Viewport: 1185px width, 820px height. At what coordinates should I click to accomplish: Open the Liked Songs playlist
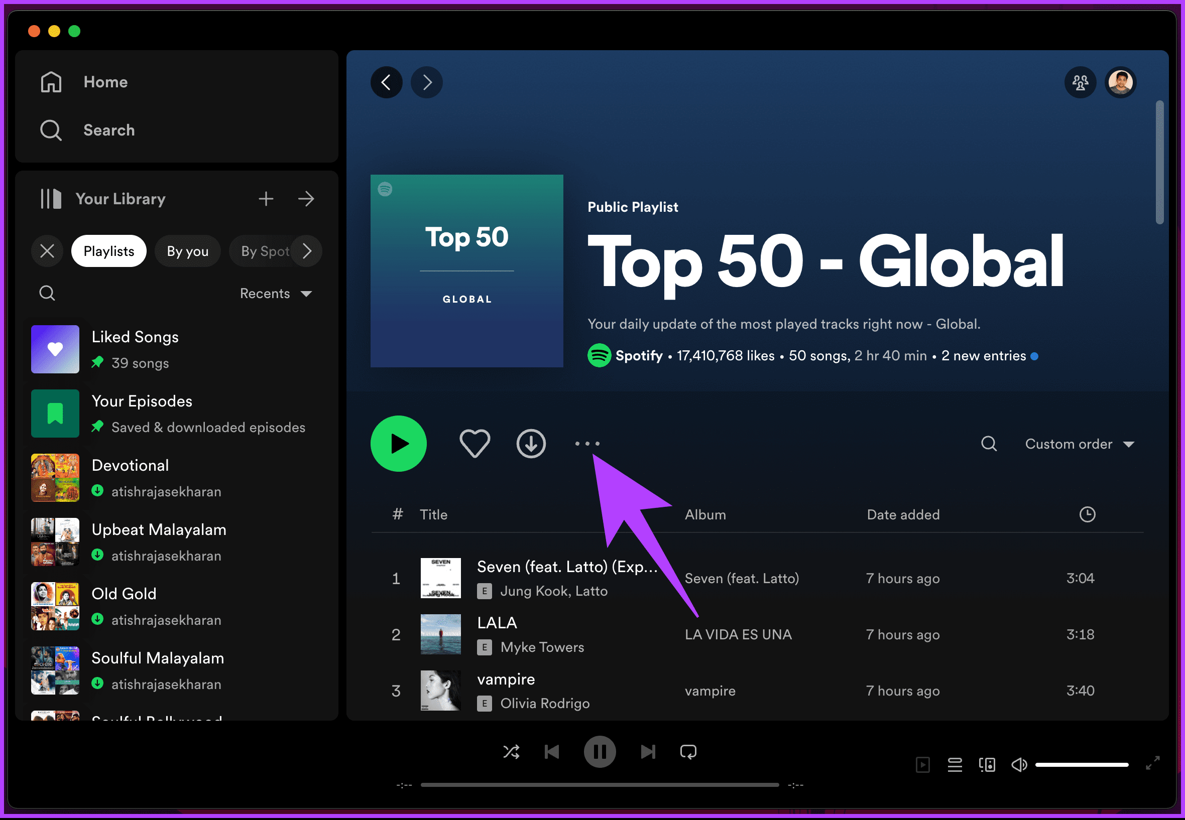[177, 349]
